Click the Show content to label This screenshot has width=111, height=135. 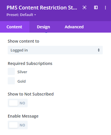tap(23, 41)
